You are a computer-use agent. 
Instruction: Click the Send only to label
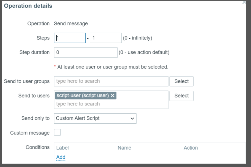click(x=35, y=118)
